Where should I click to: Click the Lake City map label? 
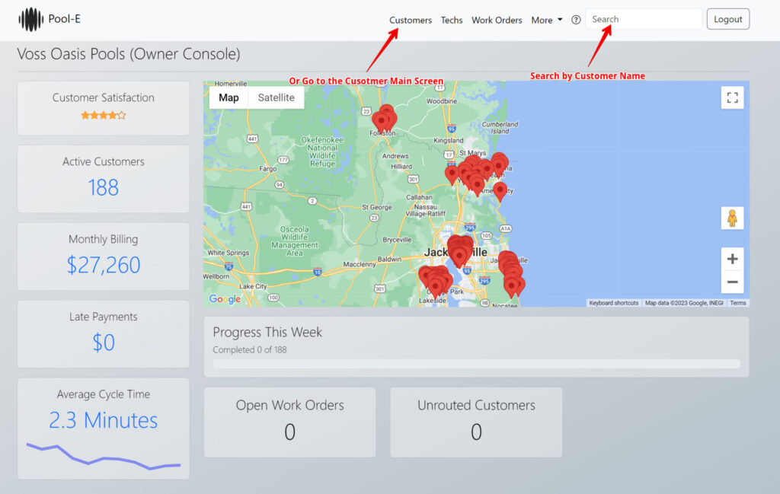click(x=253, y=287)
